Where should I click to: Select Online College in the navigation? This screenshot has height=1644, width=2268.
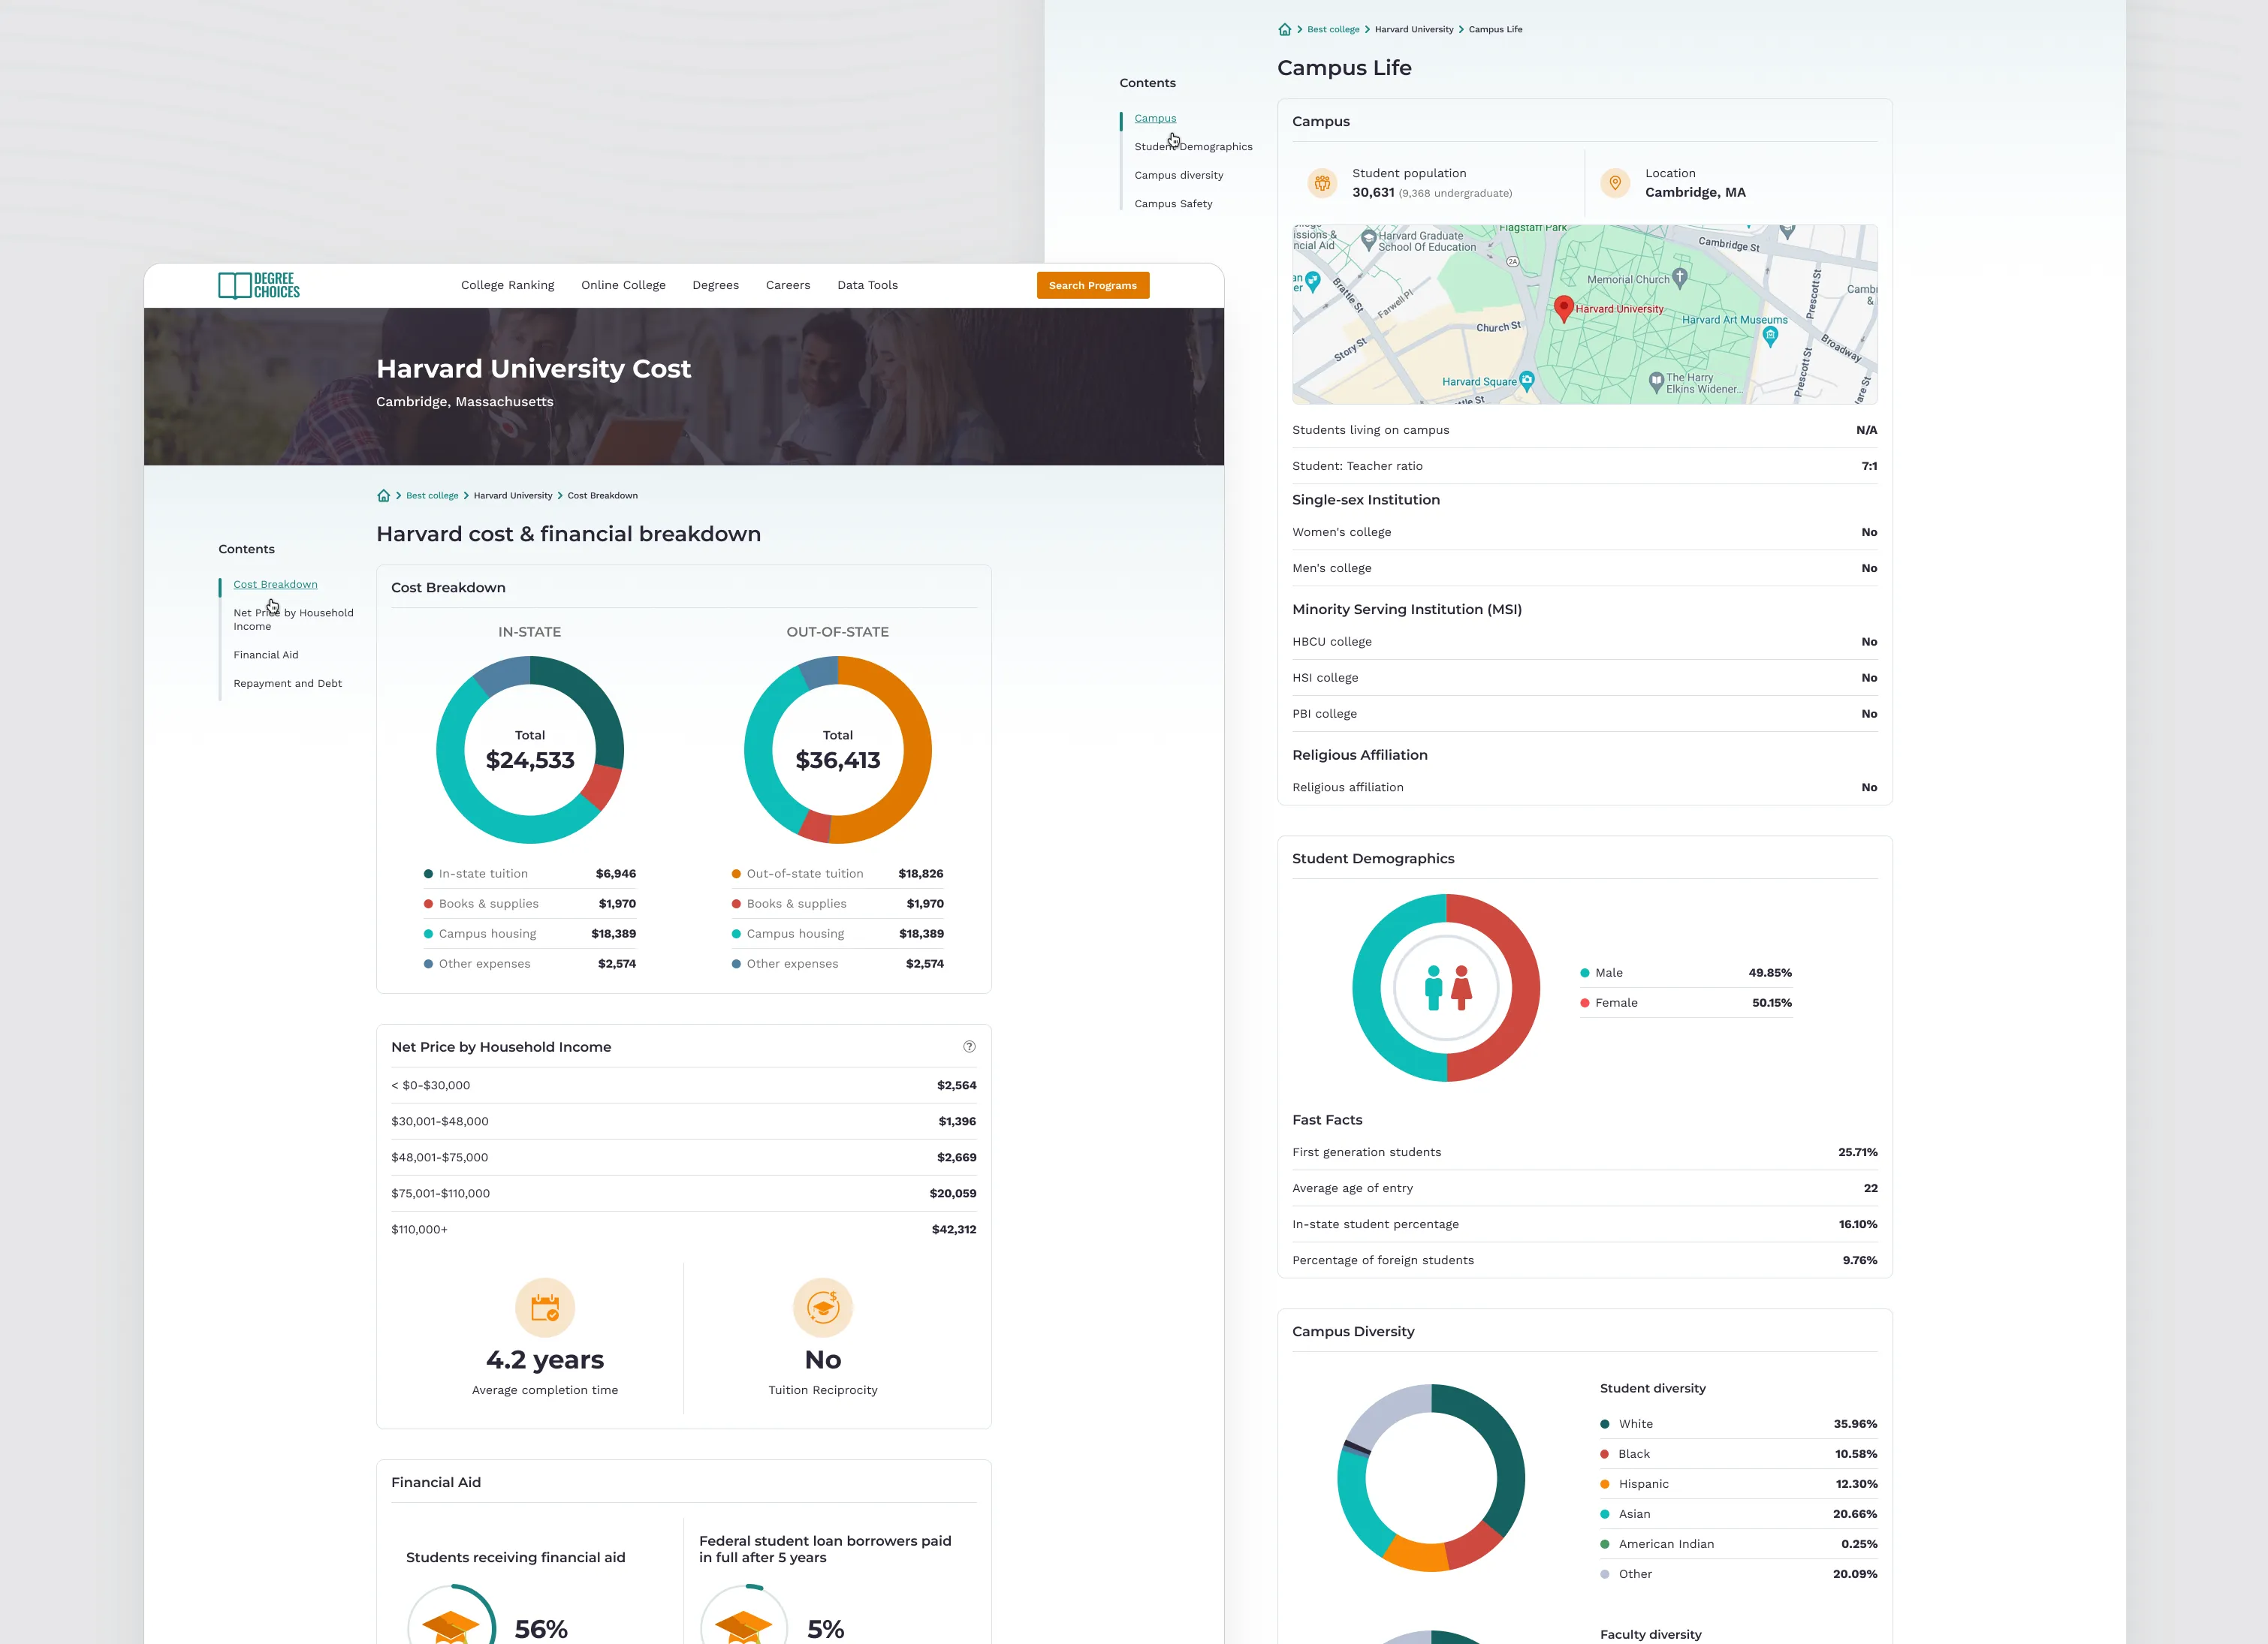pyautogui.click(x=623, y=285)
